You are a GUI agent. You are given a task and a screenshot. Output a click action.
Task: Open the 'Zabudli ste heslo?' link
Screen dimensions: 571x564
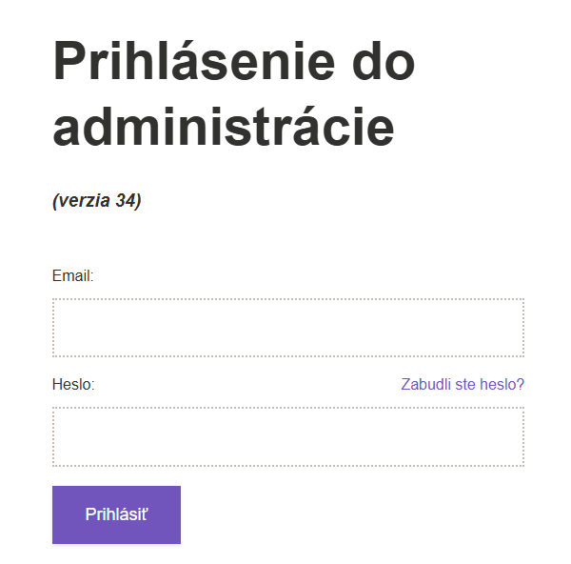pyautogui.click(x=463, y=385)
